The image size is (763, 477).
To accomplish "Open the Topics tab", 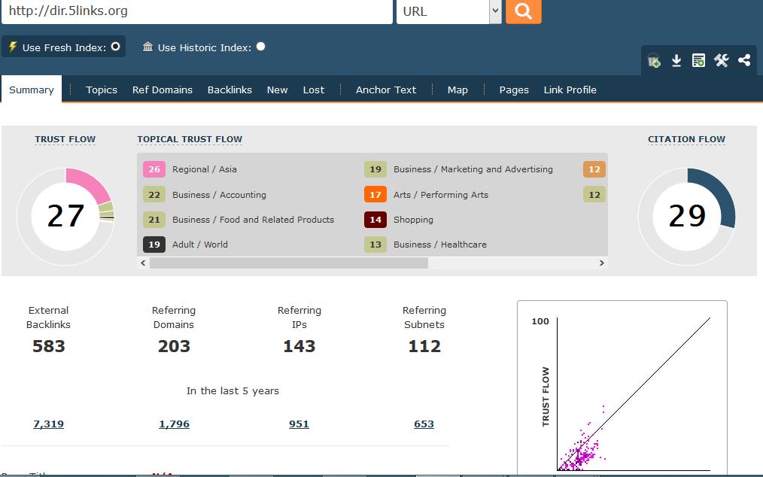I will coord(102,90).
